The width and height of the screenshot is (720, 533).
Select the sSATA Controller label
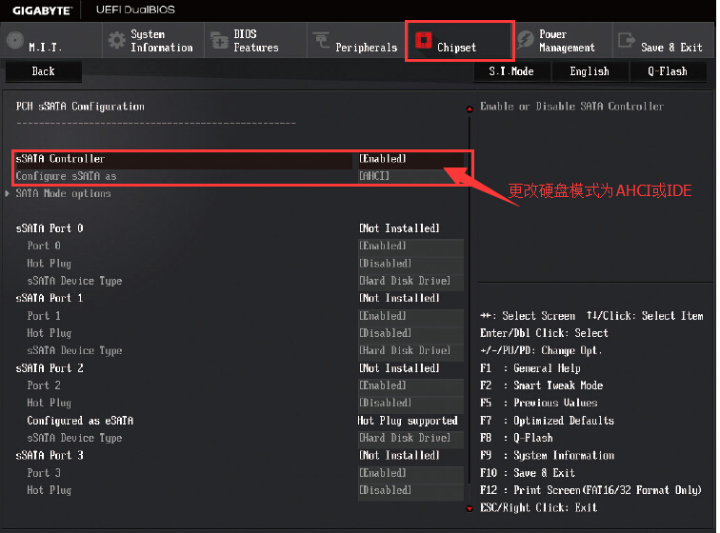click(x=60, y=159)
